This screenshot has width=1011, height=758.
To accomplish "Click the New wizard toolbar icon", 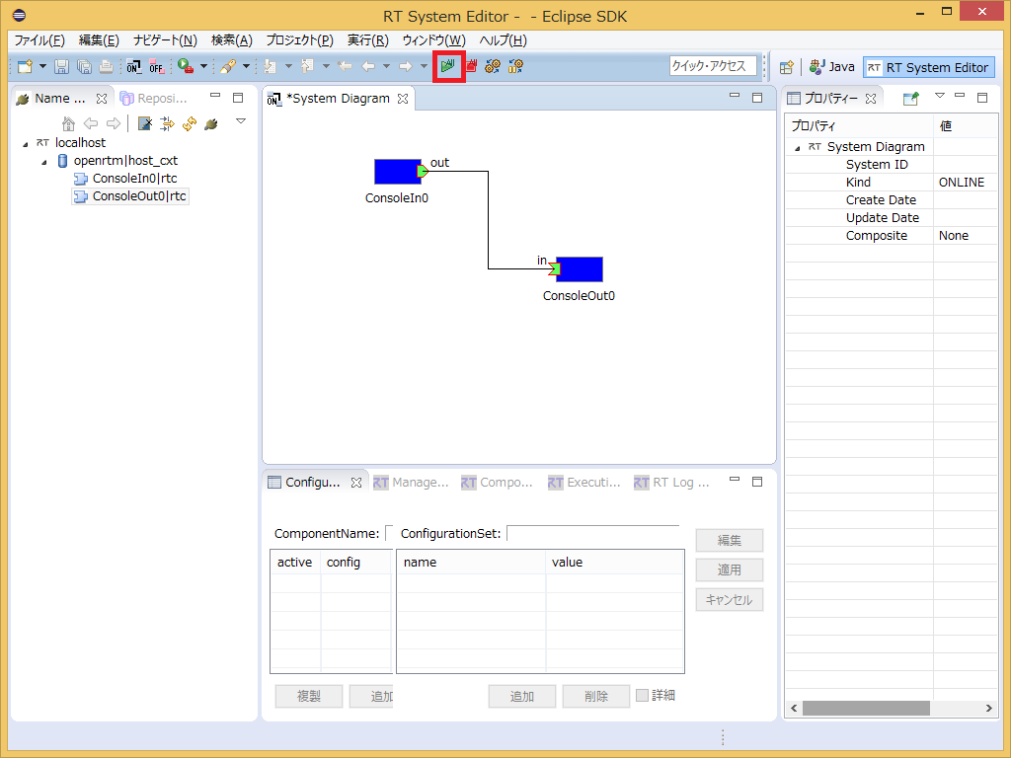I will click(x=25, y=66).
